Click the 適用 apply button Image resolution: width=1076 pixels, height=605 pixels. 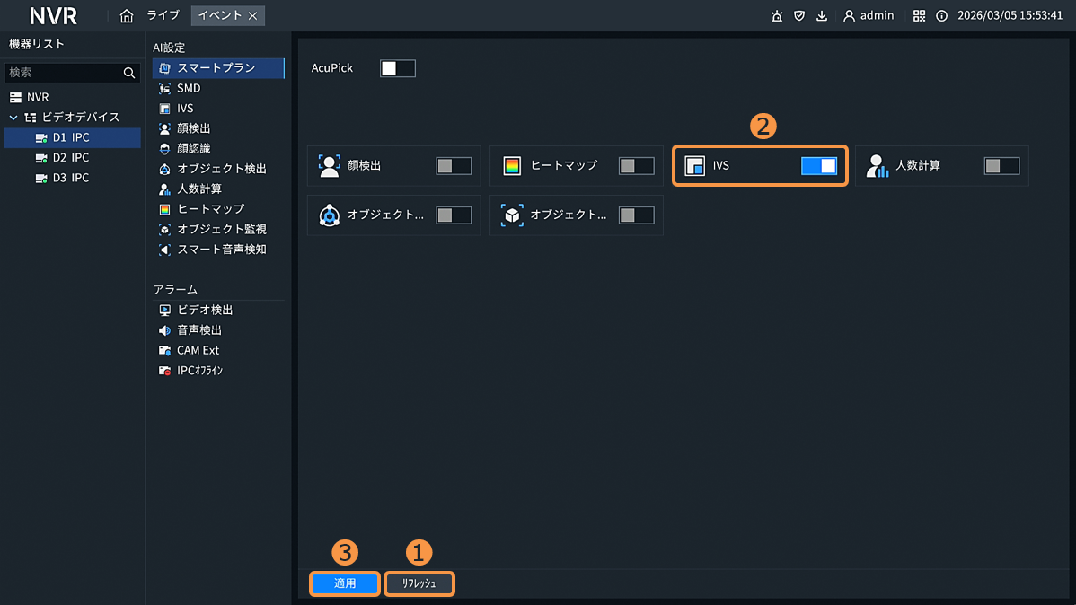pos(345,583)
